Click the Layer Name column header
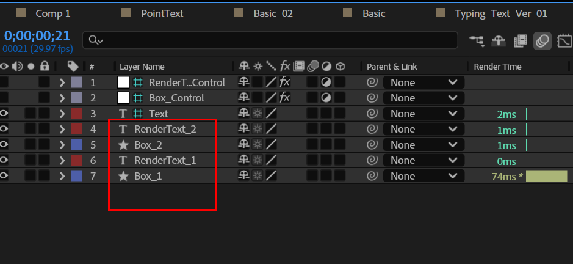This screenshot has width=573, height=264. pos(142,67)
